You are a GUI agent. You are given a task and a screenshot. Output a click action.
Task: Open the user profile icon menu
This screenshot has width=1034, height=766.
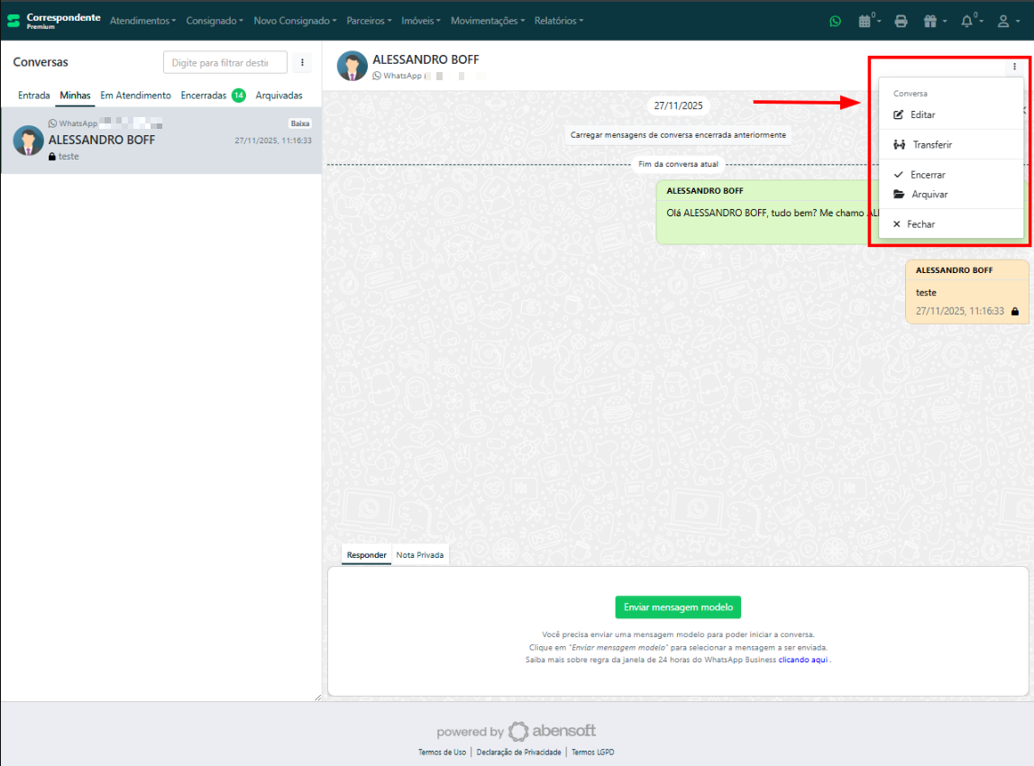coord(1008,21)
